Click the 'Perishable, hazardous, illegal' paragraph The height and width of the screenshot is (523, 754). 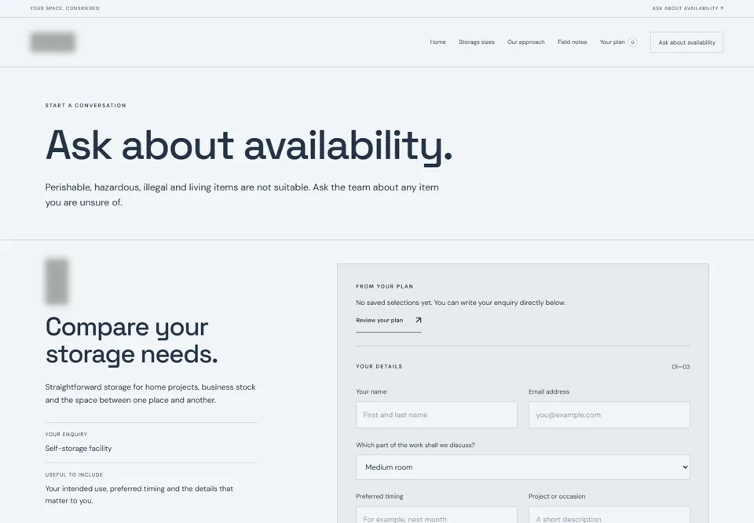pos(242,194)
